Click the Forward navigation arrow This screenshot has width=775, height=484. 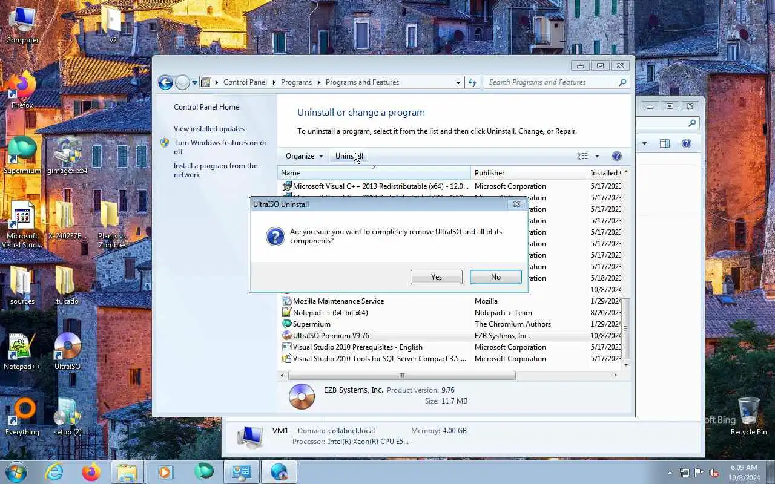182,83
